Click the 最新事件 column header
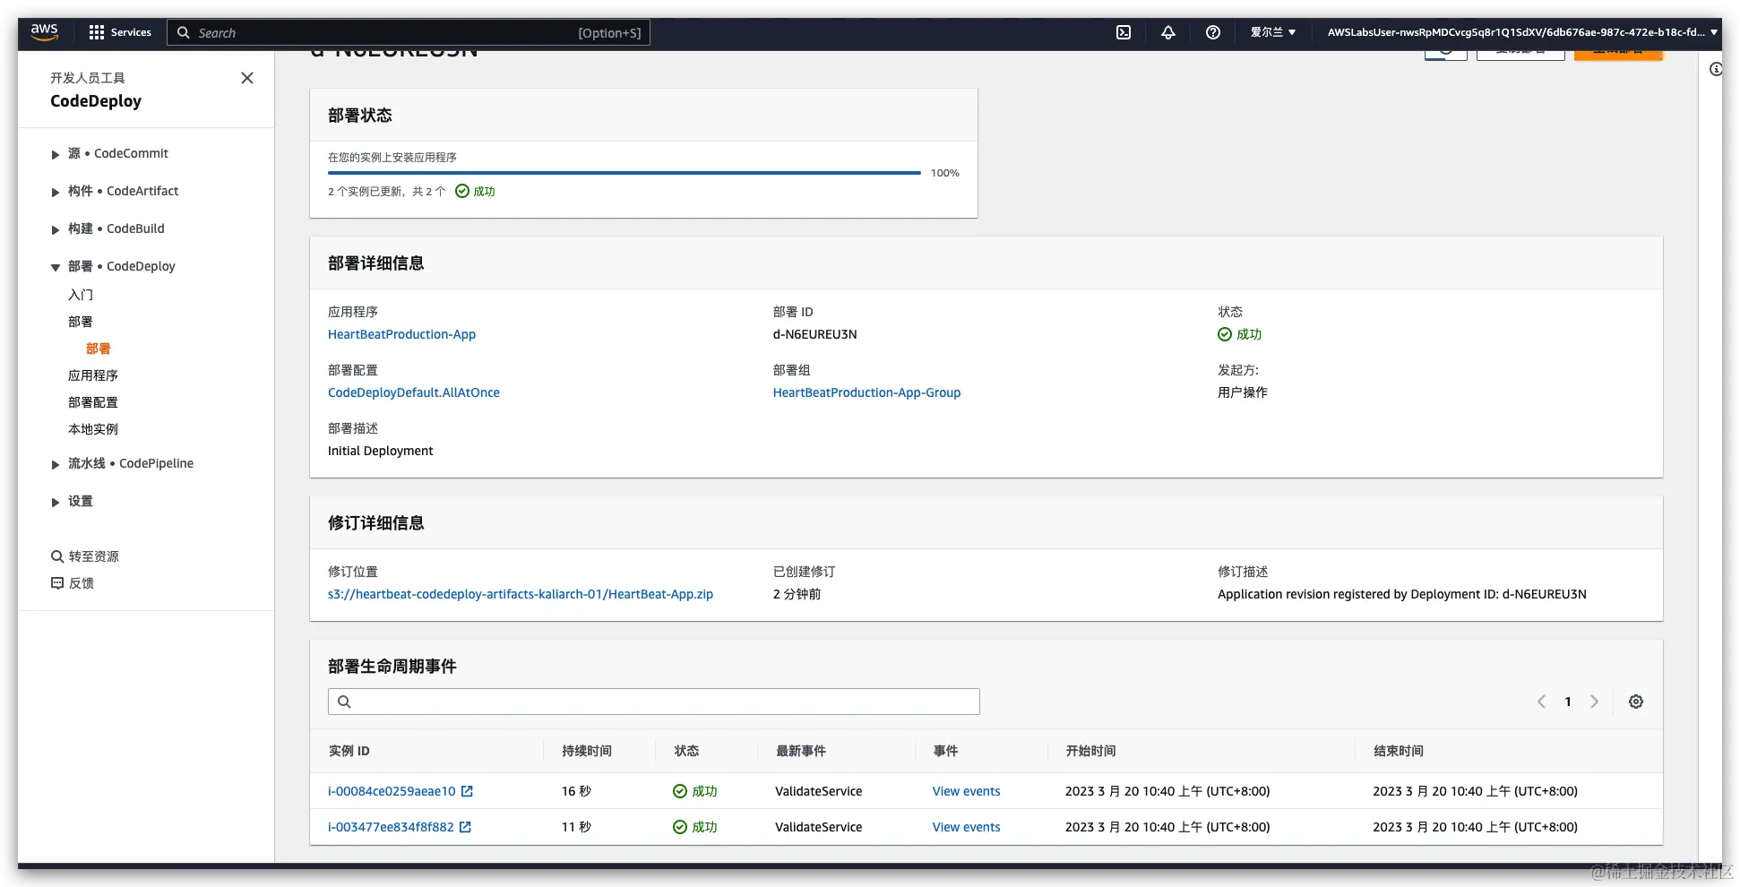The height and width of the screenshot is (887, 1740). point(801,751)
